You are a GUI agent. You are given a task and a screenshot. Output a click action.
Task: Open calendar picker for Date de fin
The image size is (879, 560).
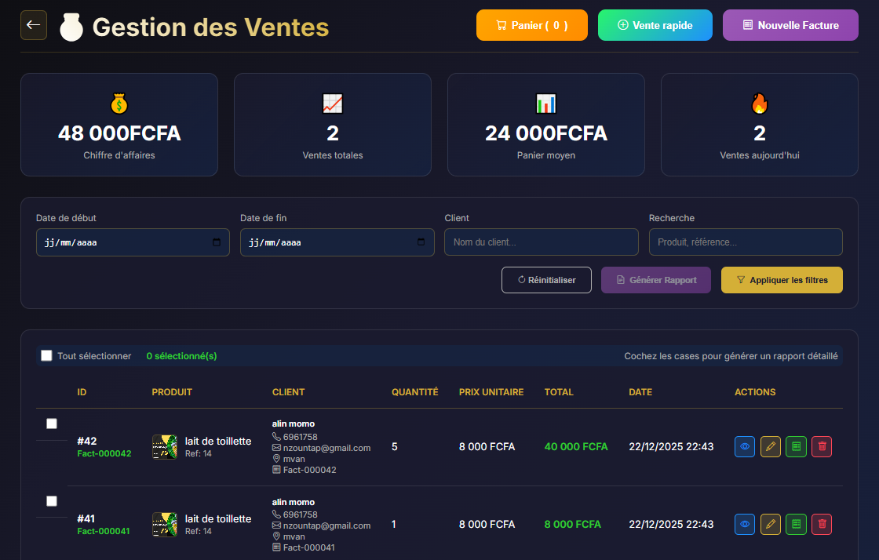(421, 242)
